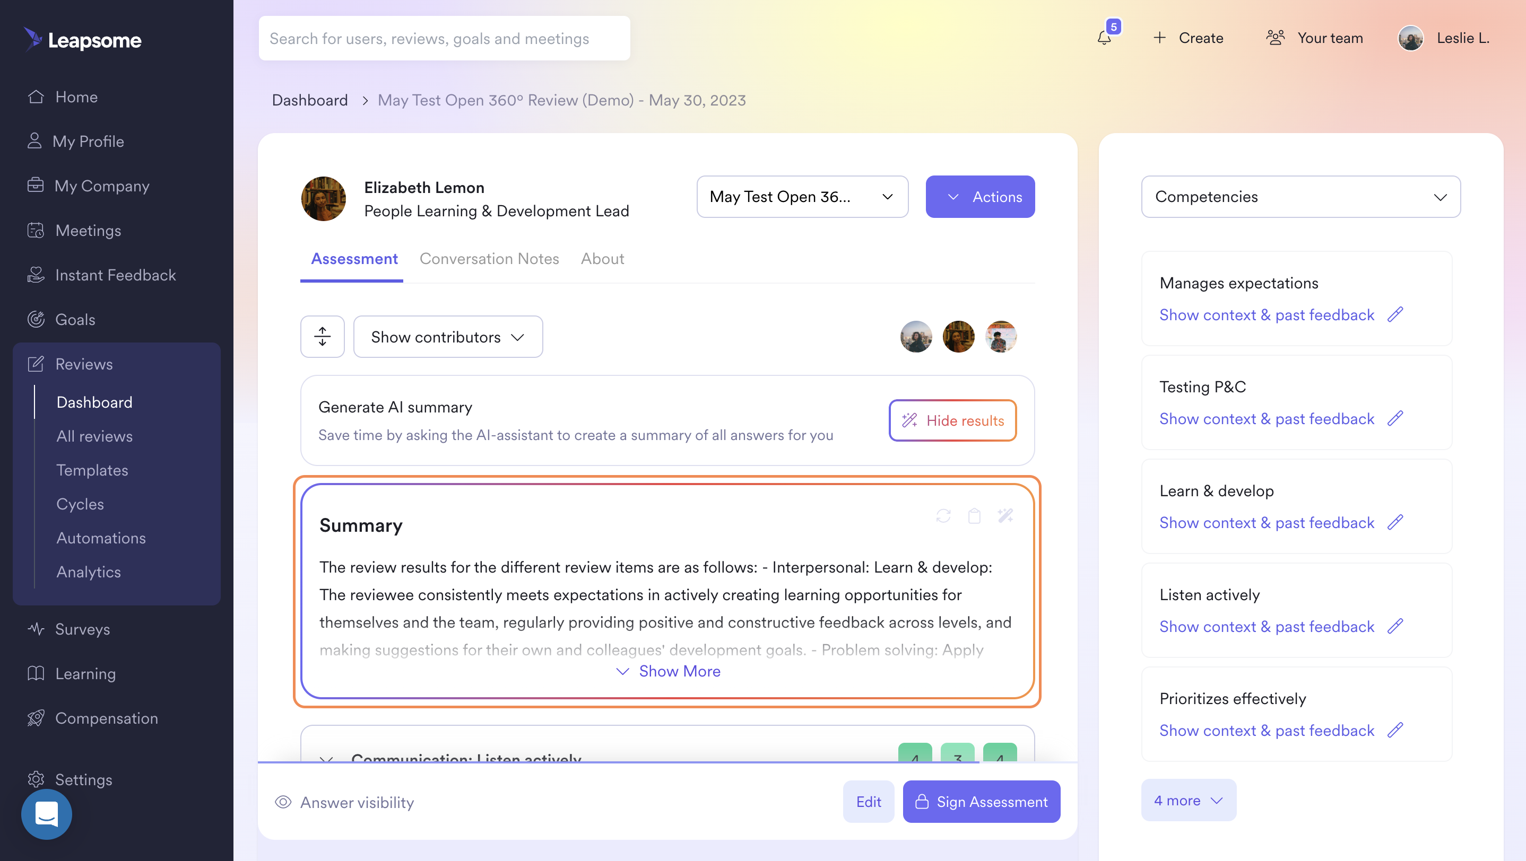Screen dimensions: 1526x861
Task: Select Dashboard under Reviews
Action: tap(94, 402)
